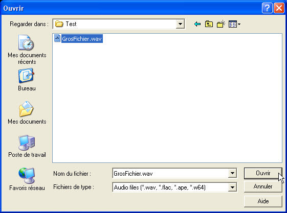Close the Ouvrir dialog window
Image resolution: width=287 pixels, height=213 pixels.
pyautogui.click(x=279, y=8)
